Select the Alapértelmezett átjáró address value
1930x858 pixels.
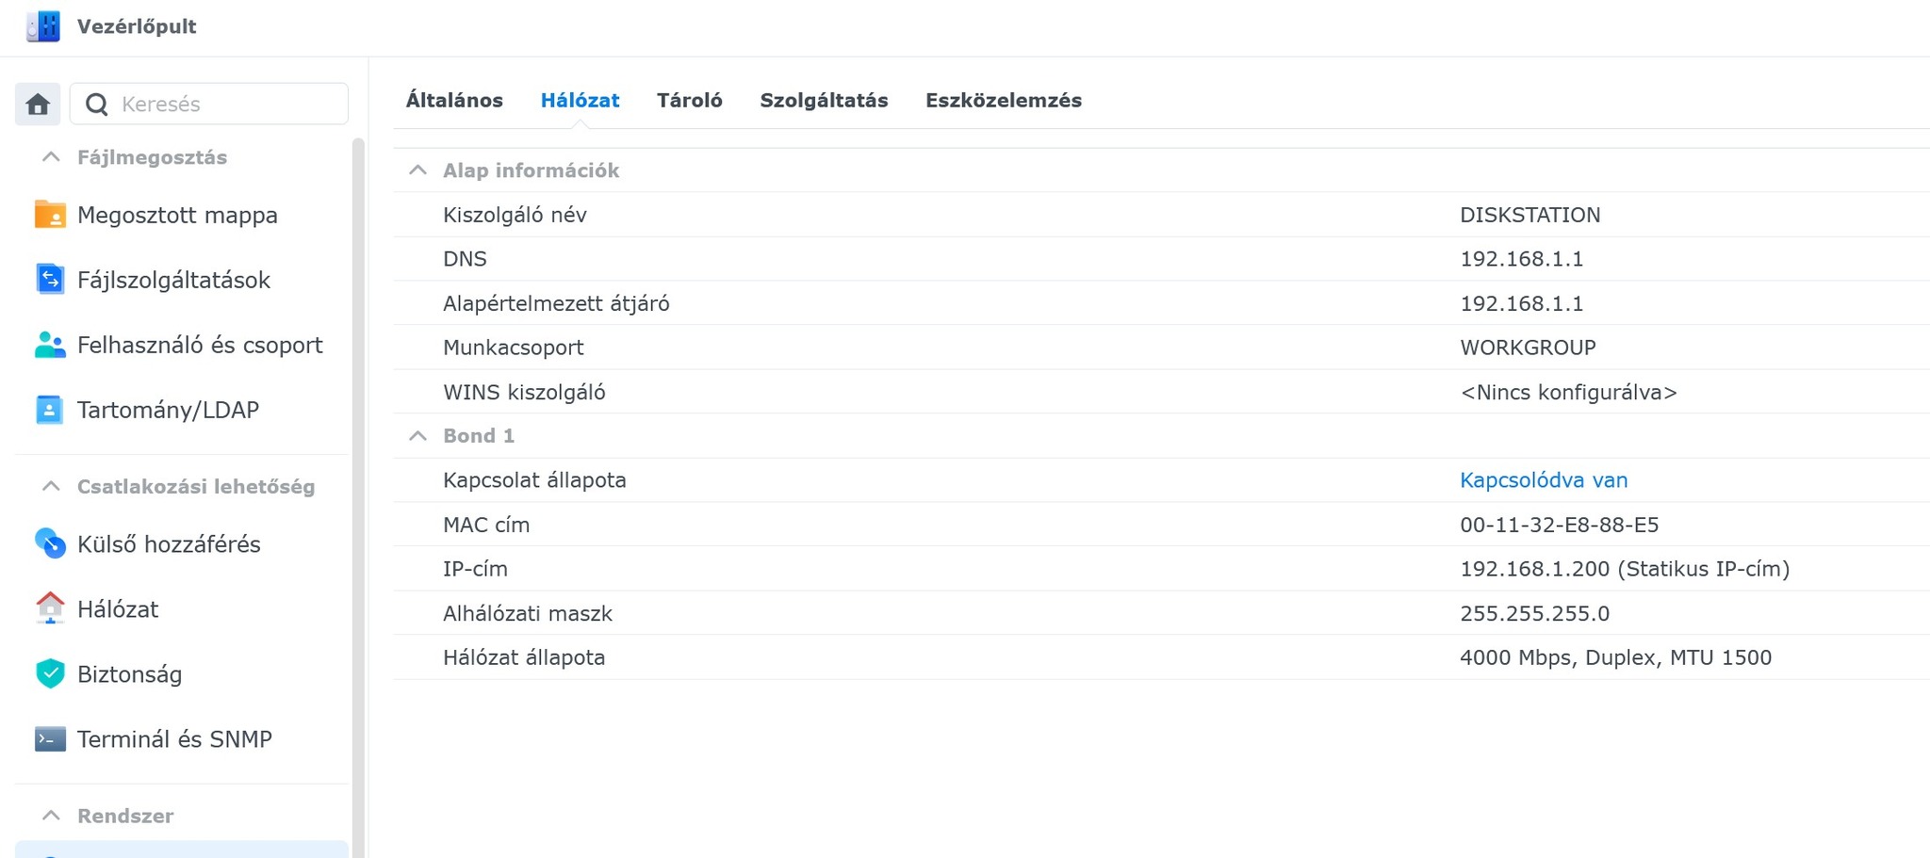coord(1522,303)
